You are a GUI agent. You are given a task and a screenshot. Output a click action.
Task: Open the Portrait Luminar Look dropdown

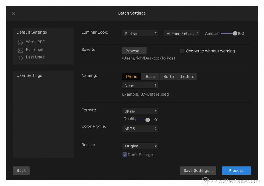140,34
